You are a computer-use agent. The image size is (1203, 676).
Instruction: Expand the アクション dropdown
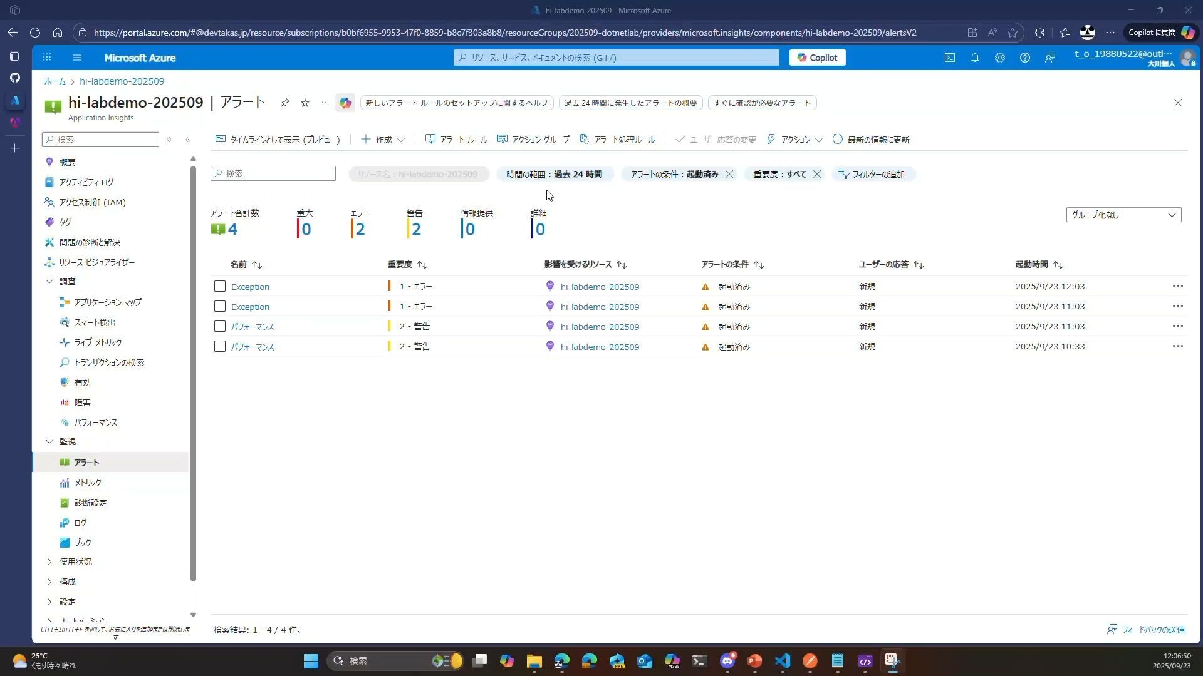tap(794, 140)
